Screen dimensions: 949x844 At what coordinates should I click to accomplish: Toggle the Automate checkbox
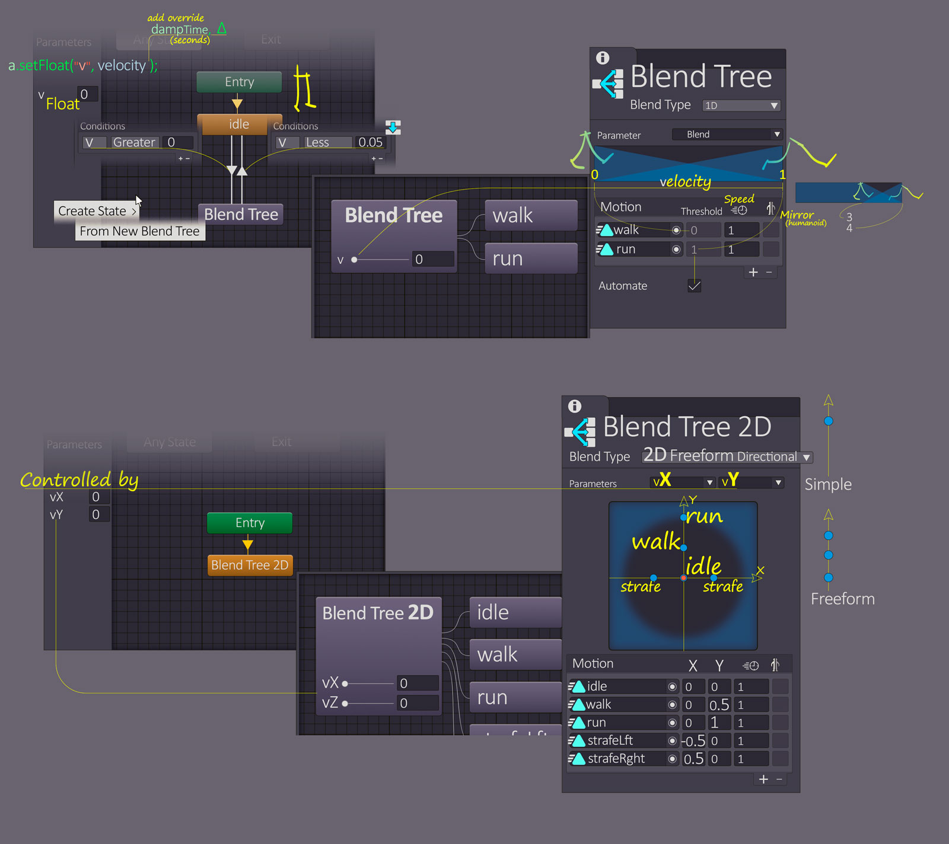click(695, 286)
